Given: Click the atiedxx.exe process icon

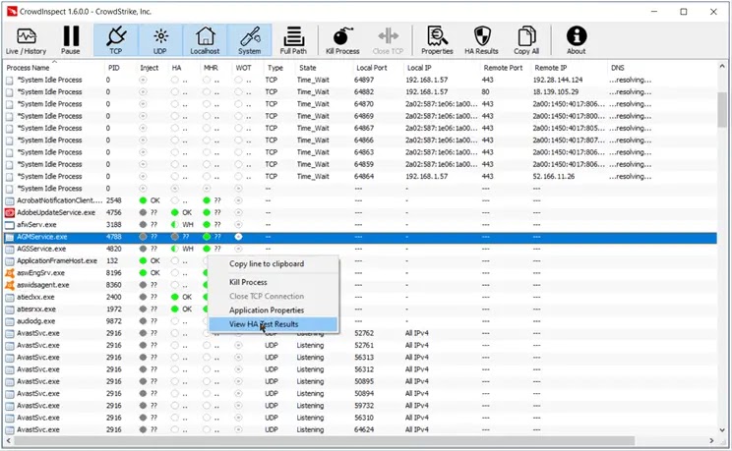Looking at the screenshot, I should tap(9, 297).
